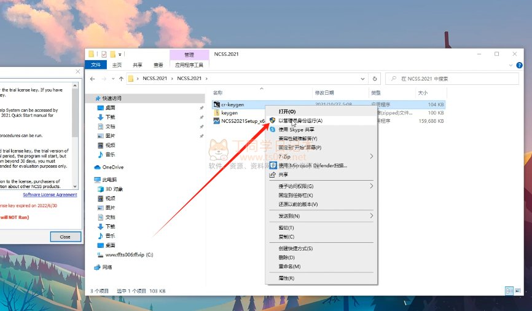Choose 创建快捷方式(S)
Image resolution: width=532 pixels, height=311 pixels.
pyautogui.click(x=321, y=248)
